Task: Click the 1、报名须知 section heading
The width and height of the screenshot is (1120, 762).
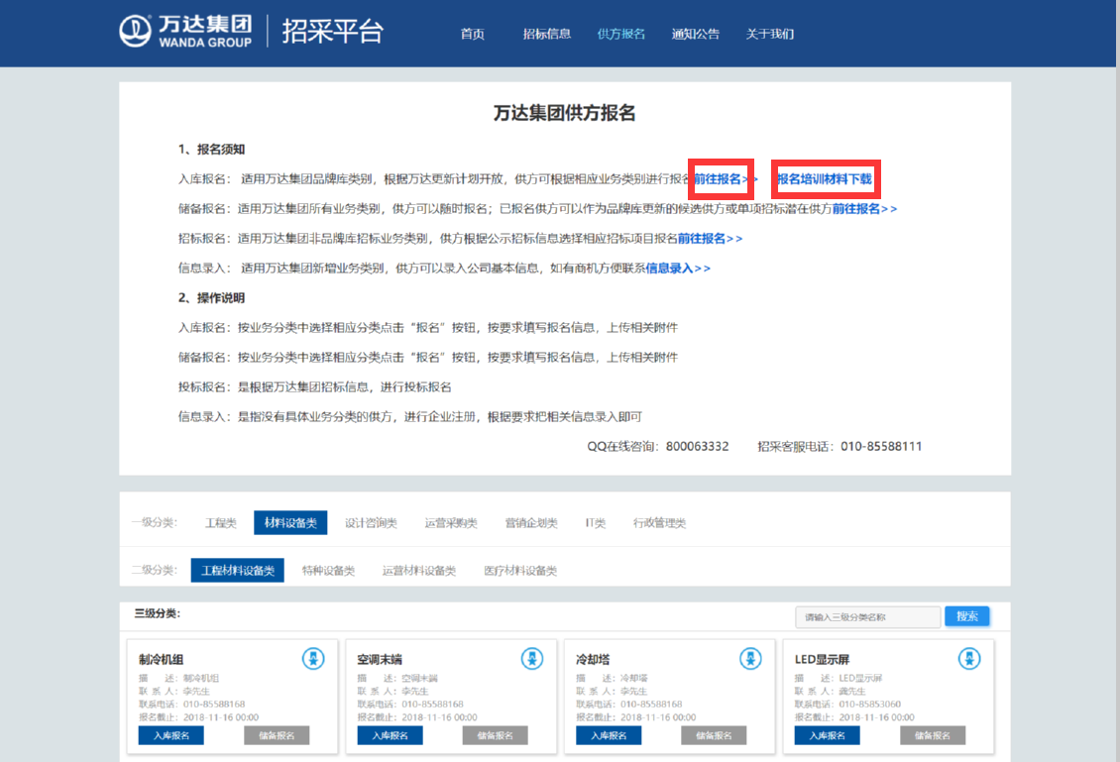Action: pyautogui.click(x=211, y=150)
